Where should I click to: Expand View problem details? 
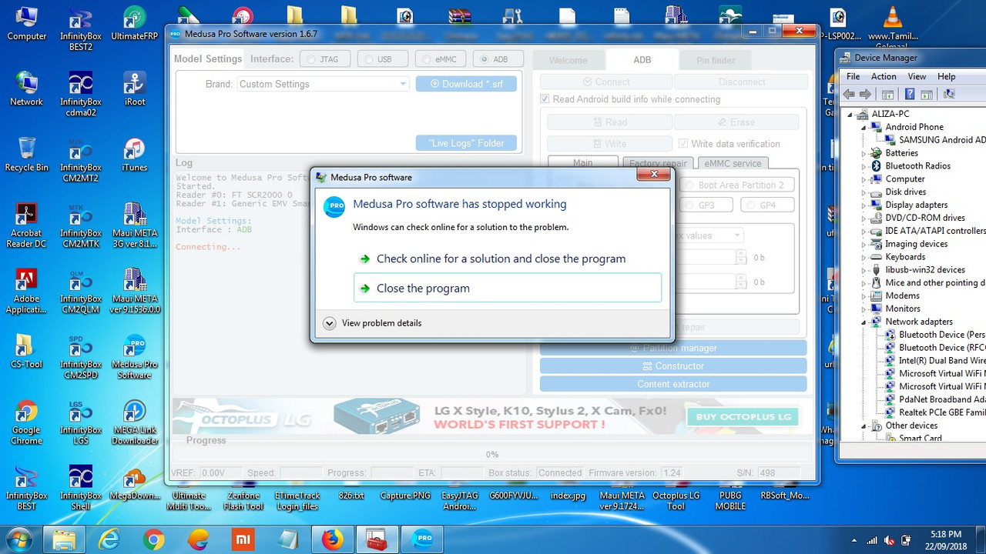click(x=373, y=323)
